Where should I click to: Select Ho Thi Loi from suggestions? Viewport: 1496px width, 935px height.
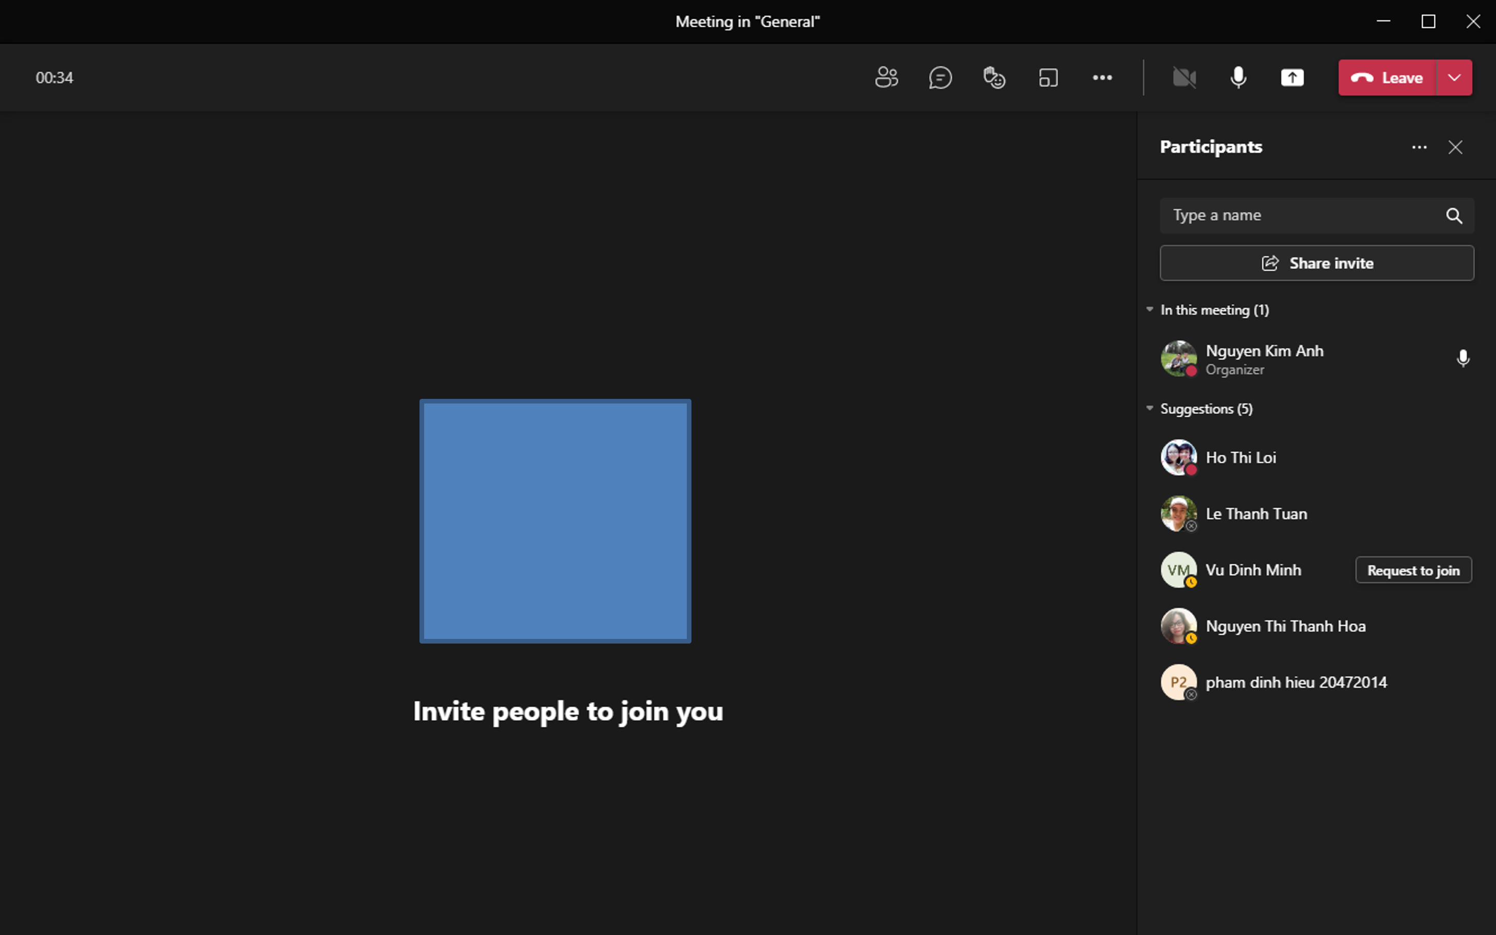(1240, 457)
